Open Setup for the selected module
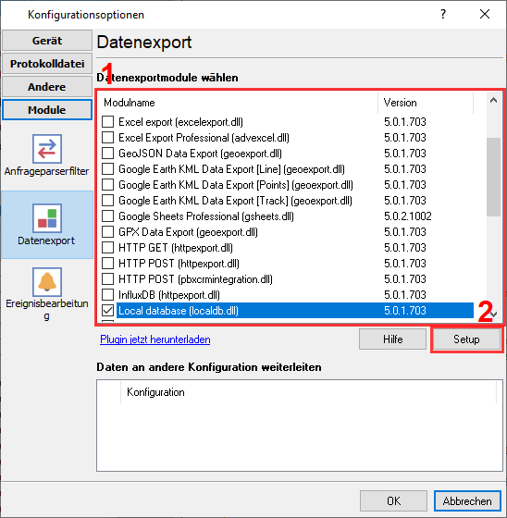The width and height of the screenshot is (507, 518). click(x=466, y=339)
